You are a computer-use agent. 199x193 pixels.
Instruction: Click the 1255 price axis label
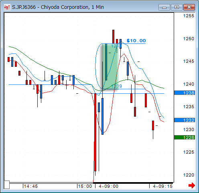click(189, 16)
